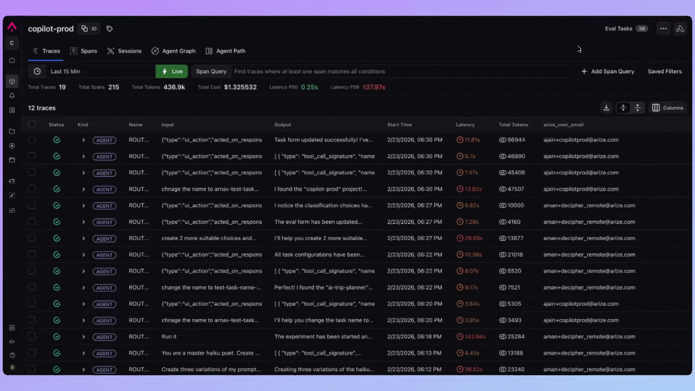Open the lines-with-arrow icon in the sidebar

click(x=12, y=210)
